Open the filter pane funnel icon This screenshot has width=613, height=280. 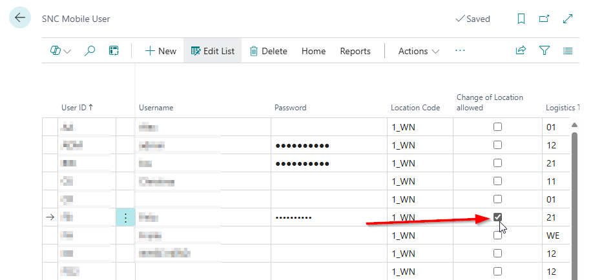pyautogui.click(x=545, y=51)
